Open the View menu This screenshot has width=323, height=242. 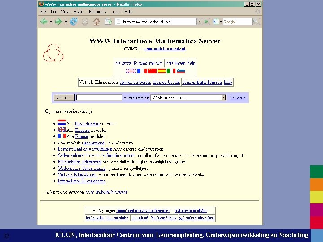tap(65, 12)
